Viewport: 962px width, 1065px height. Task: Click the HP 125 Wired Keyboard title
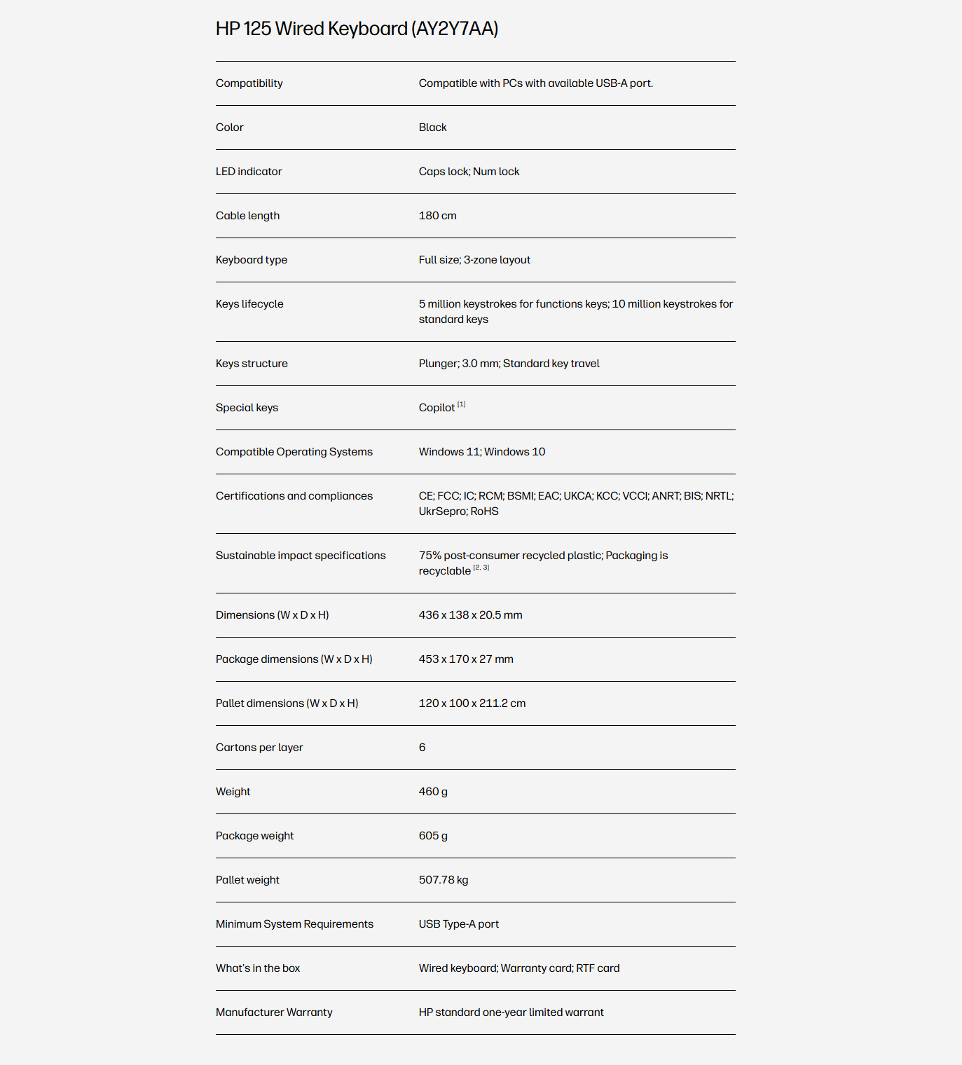(357, 29)
